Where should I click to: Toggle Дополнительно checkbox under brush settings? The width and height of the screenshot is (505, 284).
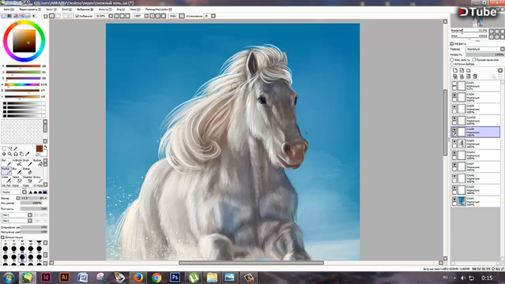[x=2, y=237]
